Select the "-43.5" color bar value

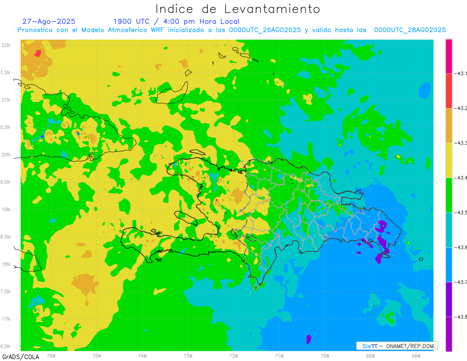click(x=460, y=213)
